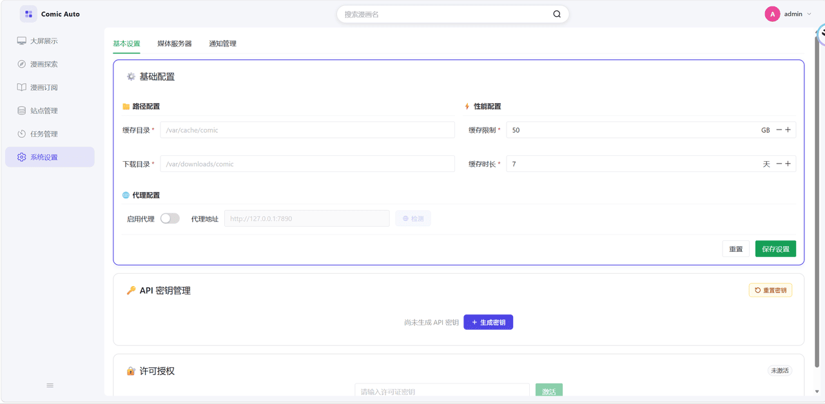Switch to the 基本设置 tab
The image size is (825, 404).
click(x=126, y=44)
